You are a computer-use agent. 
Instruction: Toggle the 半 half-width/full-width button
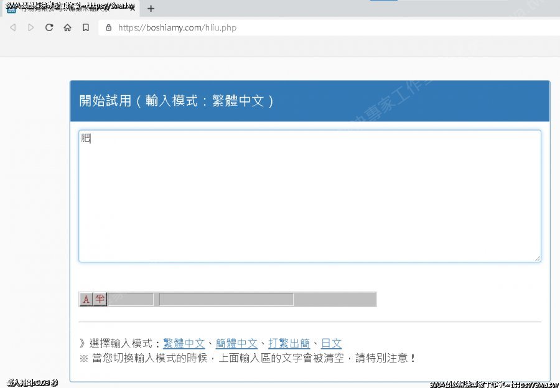click(x=100, y=300)
